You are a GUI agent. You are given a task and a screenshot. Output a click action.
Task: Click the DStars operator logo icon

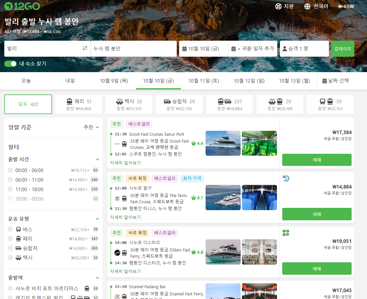tap(118, 253)
